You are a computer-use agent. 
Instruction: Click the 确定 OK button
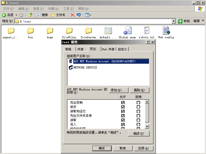click(102, 148)
